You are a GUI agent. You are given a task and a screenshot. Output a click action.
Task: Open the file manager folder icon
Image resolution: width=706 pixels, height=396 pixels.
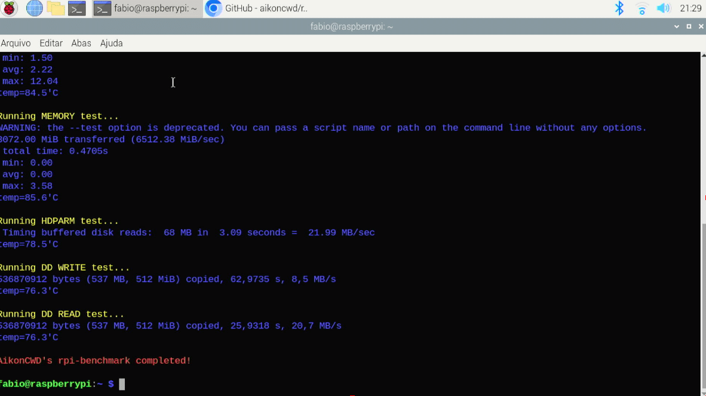click(x=56, y=8)
